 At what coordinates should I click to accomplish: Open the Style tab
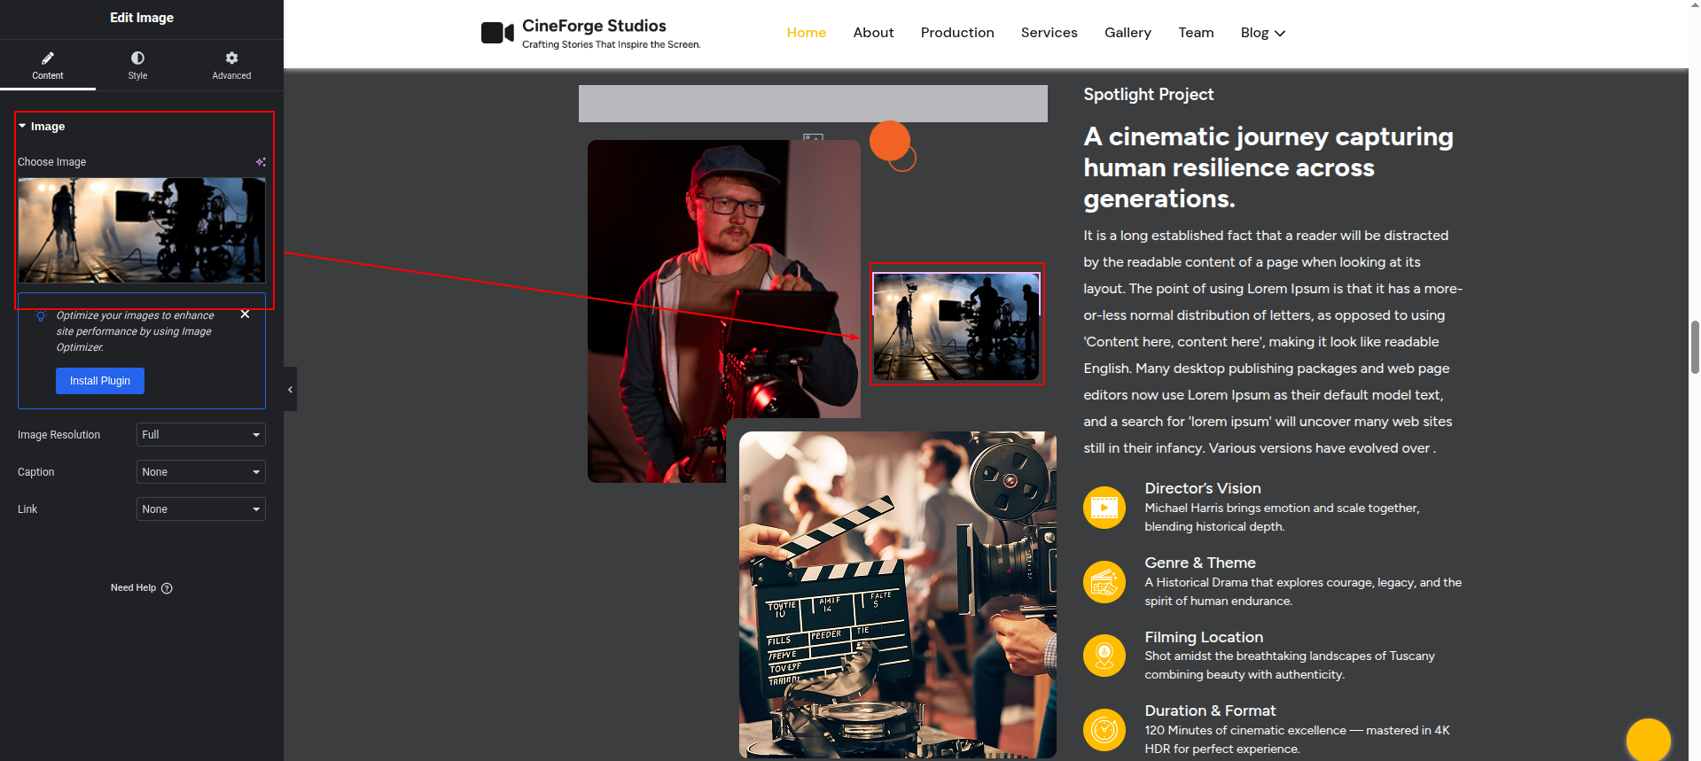click(x=137, y=66)
